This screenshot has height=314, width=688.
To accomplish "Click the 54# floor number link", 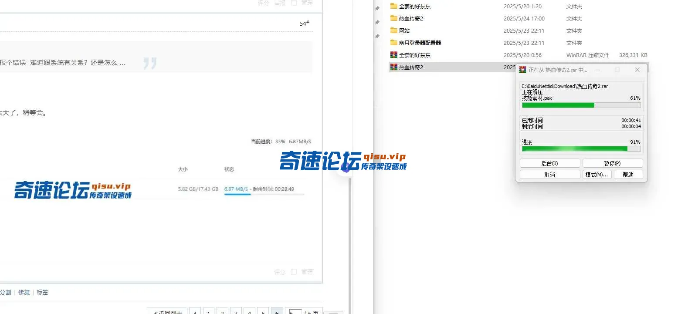I will click(304, 23).
